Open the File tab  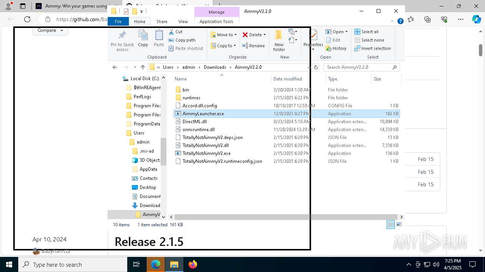118,22
